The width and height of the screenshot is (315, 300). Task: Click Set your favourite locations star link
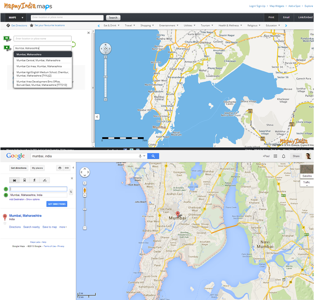47,25
